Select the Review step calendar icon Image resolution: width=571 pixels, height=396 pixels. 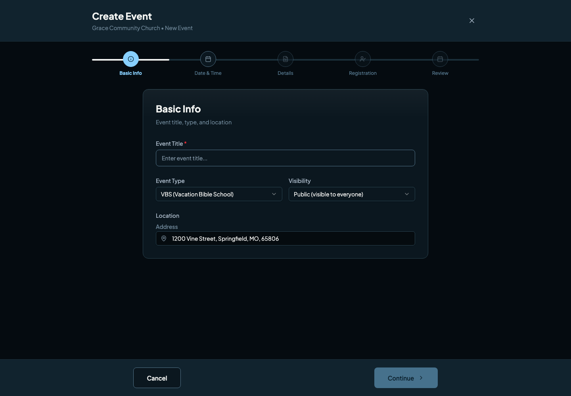click(440, 59)
